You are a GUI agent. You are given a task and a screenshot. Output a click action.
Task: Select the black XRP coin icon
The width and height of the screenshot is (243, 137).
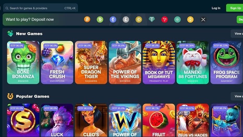[x=203, y=19]
